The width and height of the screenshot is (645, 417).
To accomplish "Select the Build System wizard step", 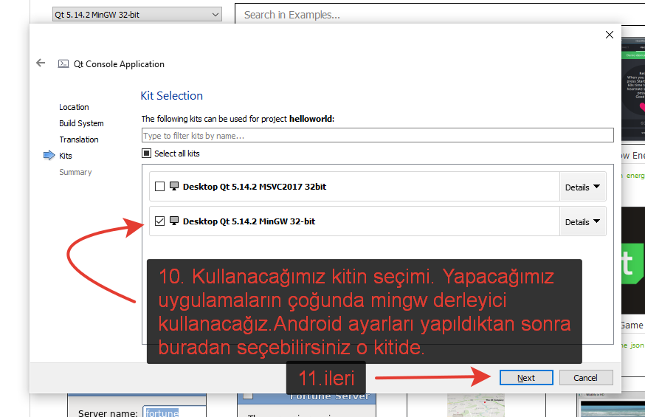I will tap(81, 123).
